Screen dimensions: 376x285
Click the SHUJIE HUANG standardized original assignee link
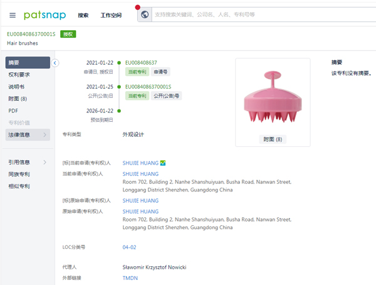140,201
